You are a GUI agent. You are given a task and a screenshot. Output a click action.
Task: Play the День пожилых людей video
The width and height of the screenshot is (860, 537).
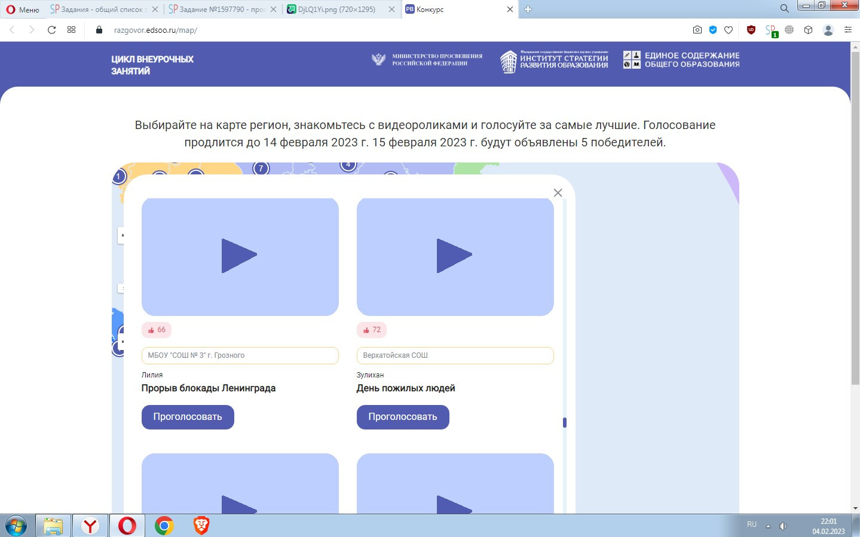(x=455, y=256)
